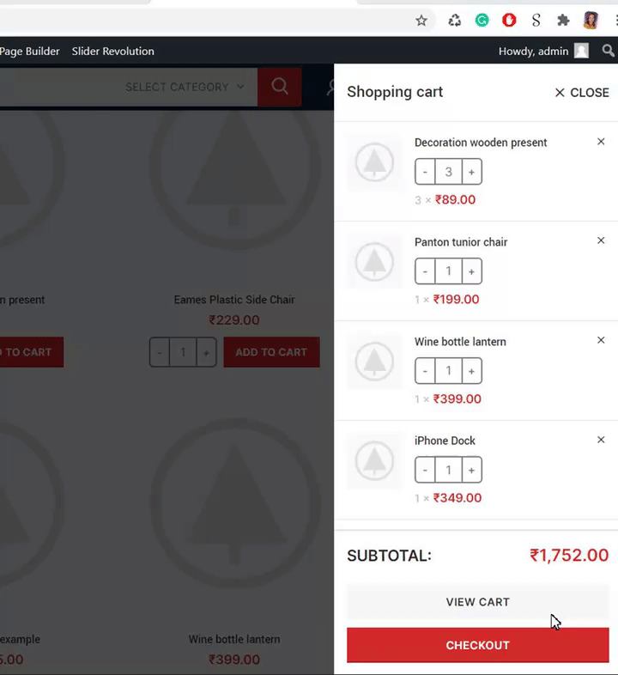This screenshot has width=618, height=675.
Task: Increase Eames Plastic Side Chair quantity
Action: click(206, 352)
